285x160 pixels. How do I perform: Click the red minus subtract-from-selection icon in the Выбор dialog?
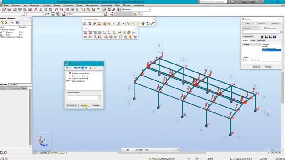270,37
